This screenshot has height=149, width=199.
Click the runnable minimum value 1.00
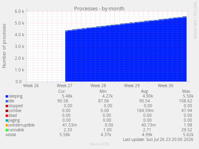pos(107,130)
